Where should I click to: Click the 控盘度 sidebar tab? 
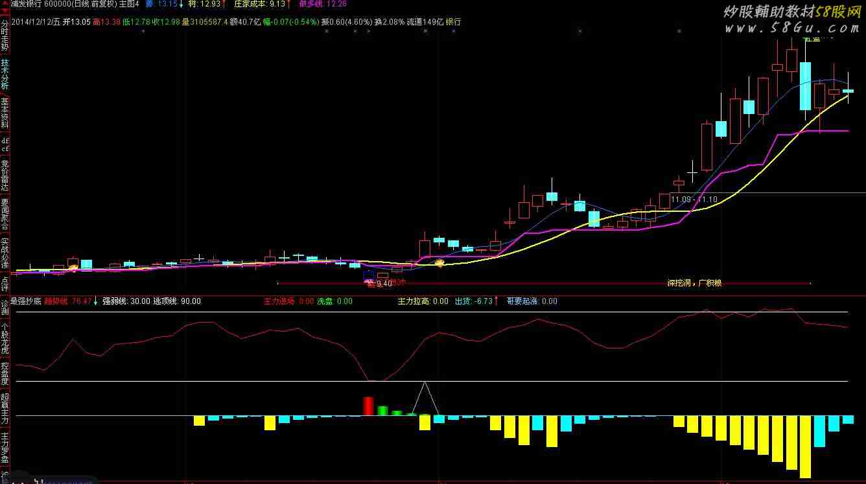(x=5, y=373)
